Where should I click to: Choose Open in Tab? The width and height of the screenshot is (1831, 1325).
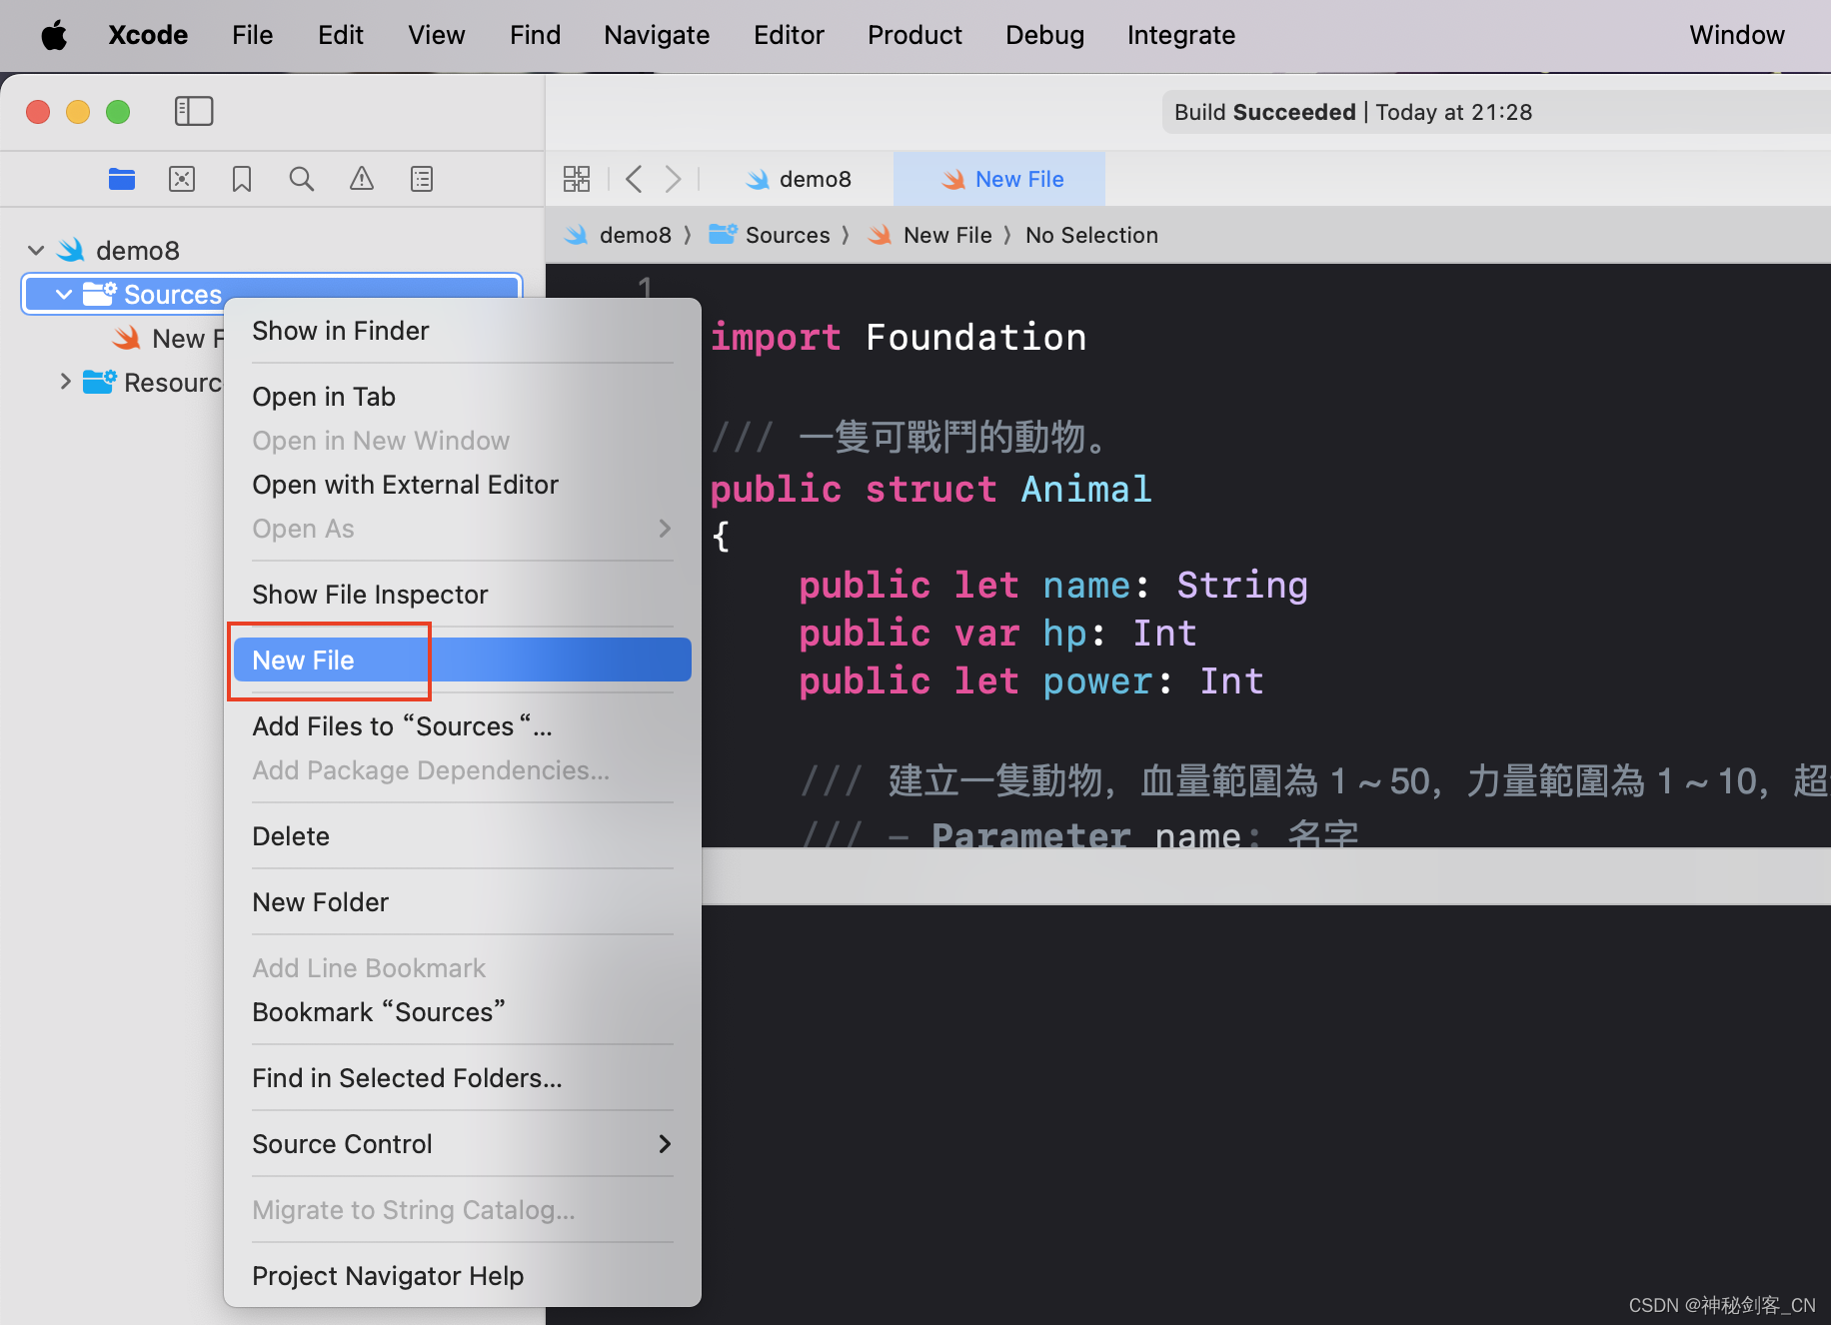462,397
